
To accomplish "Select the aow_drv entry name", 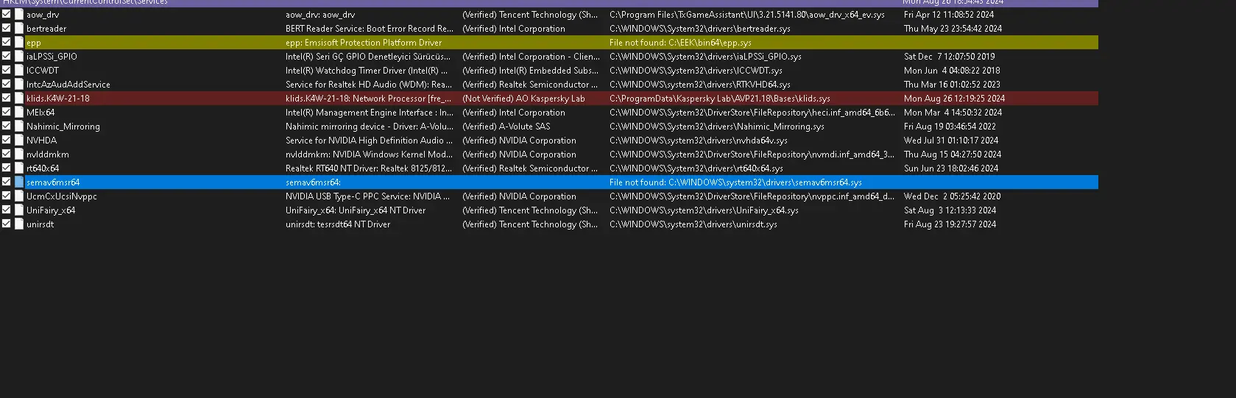I will pos(43,15).
